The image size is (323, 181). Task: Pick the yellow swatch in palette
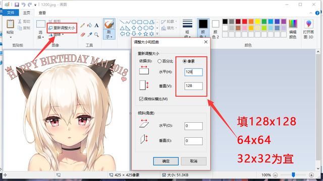coord(257,21)
